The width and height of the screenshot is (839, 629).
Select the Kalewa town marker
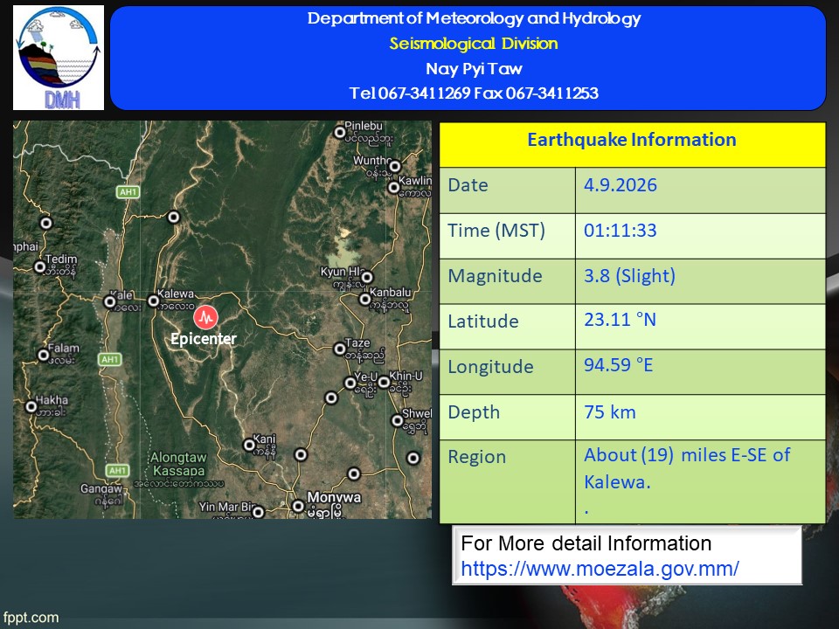tap(154, 301)
